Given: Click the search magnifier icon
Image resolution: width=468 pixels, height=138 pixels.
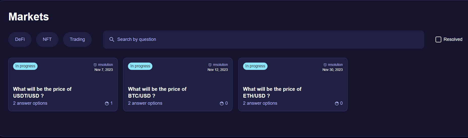Looking at the screenshot, I should tap(112, 39).
